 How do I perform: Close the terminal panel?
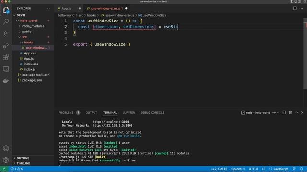[x=302, y=113]
